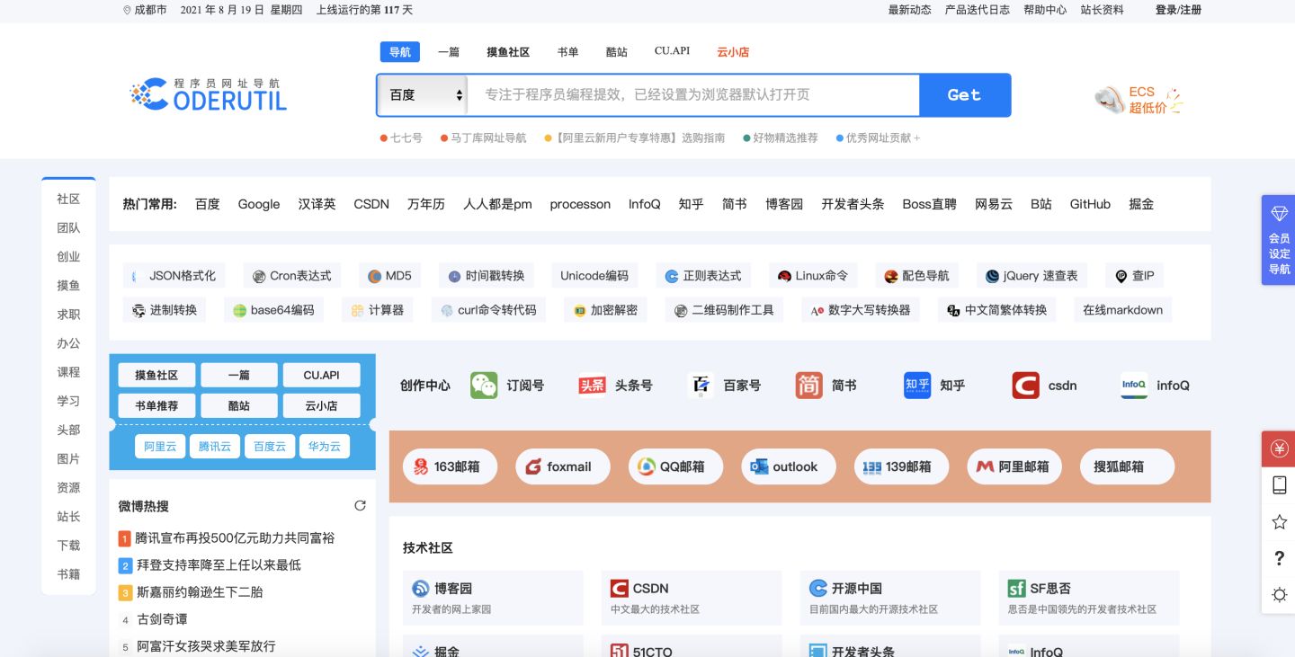The image size is (1295, 657).
Task: Open QQ邮箱 from the mail bar
Action: (675, 466)
